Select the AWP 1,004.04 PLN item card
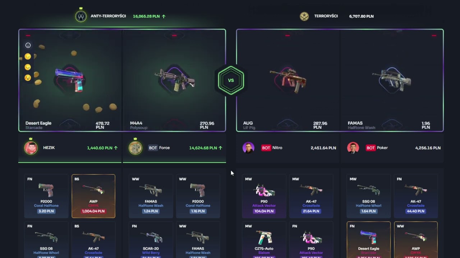The image size is (460, 258). [x=93, y=196]
